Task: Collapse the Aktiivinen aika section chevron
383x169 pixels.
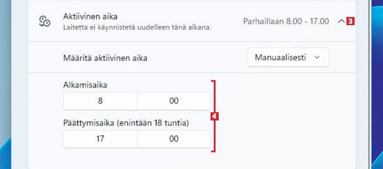Action: (341, 22)
